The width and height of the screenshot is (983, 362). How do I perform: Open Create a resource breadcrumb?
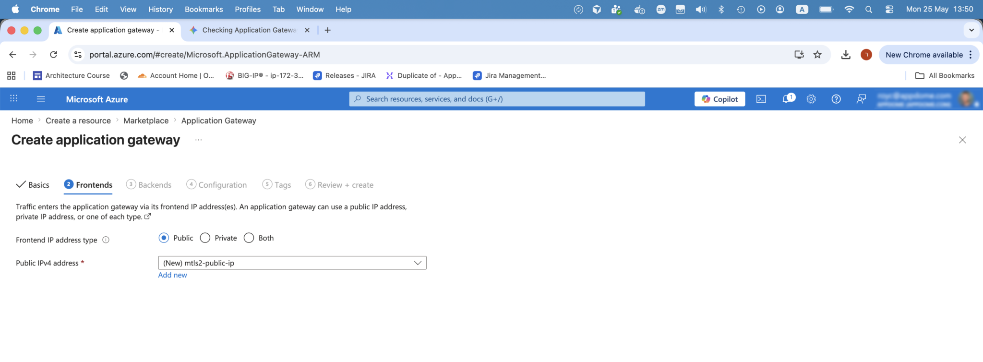tap(78, 121)
